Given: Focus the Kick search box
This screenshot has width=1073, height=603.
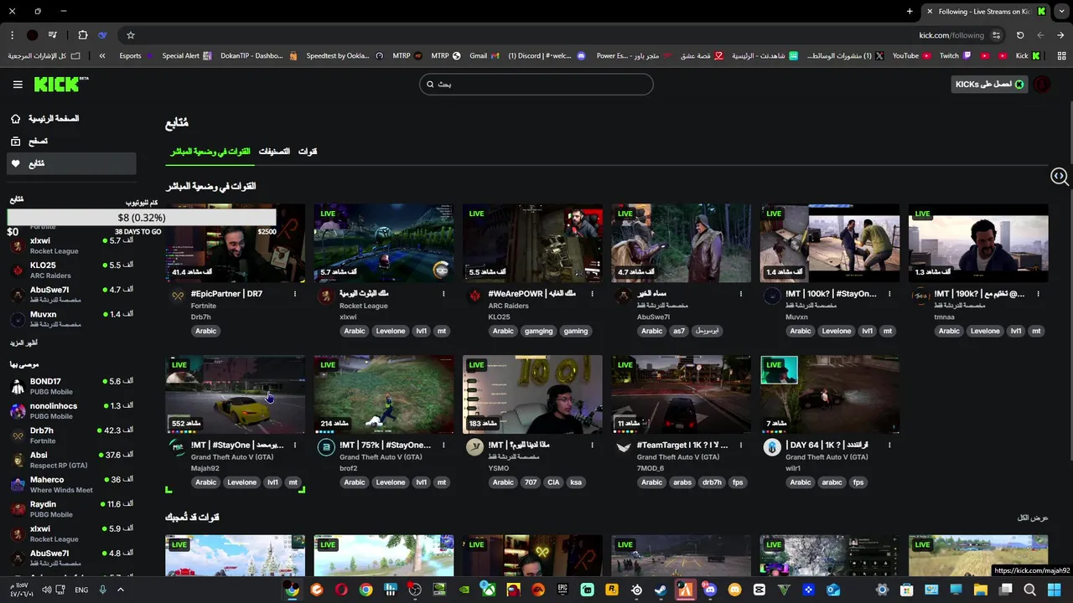Looking at the screenshot, I should [x=536, y=84].
